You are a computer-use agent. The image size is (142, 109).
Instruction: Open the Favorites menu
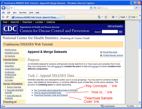coord(23,13)
